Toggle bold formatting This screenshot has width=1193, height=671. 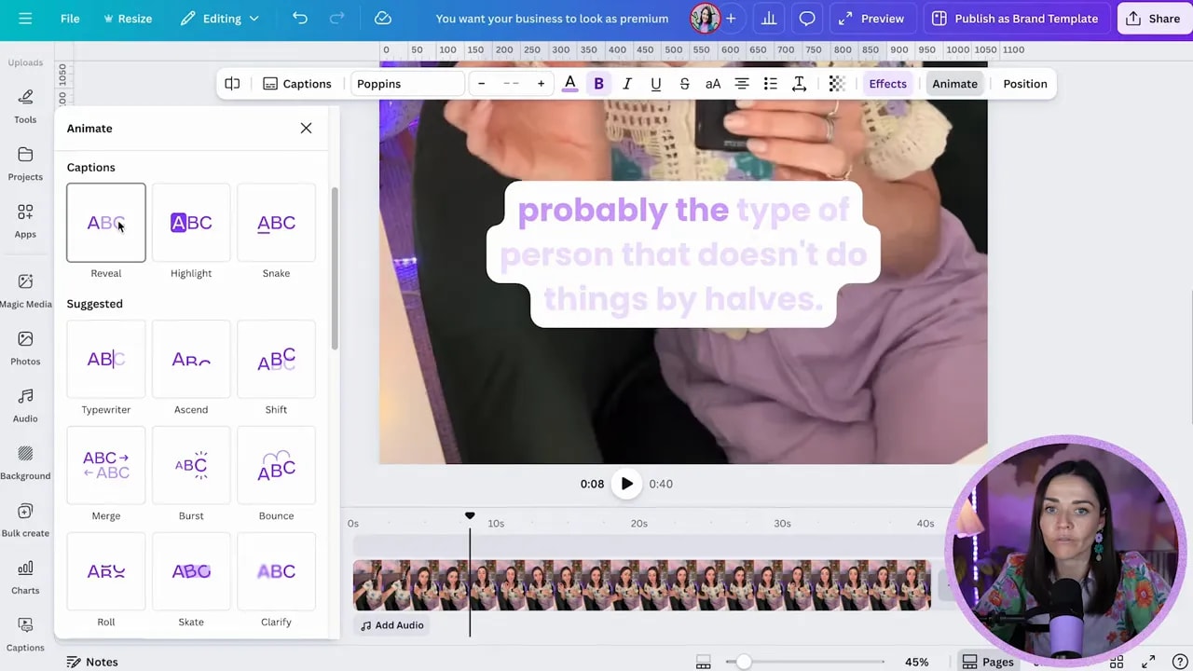pos(598,84)
